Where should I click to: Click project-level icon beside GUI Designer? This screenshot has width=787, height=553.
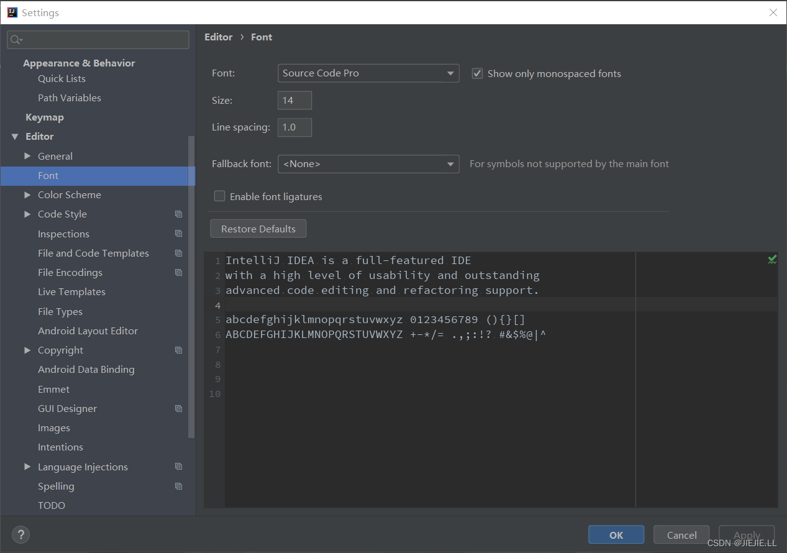tap(179, 409)
